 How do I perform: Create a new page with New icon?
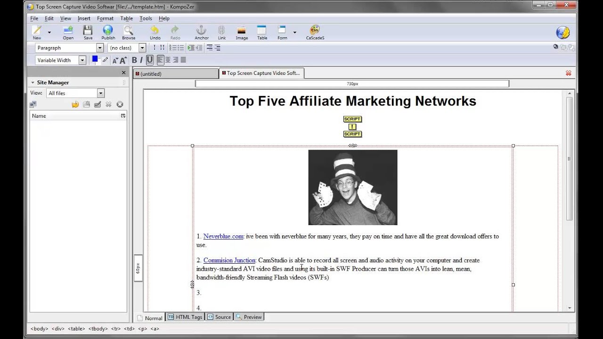[x=37, y=32]
